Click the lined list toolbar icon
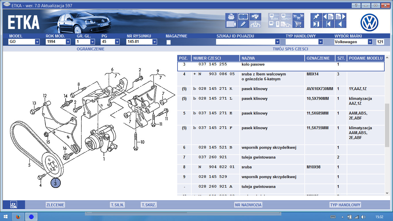The width and height of the screenshot is (393, 221). (231, 24)
